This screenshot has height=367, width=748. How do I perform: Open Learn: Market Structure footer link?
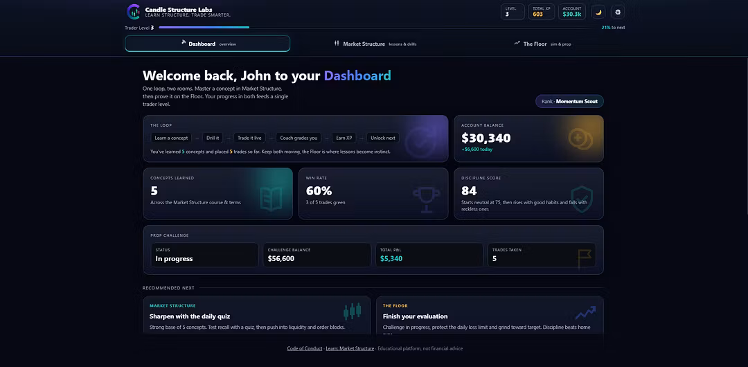[x=350, y=348]
